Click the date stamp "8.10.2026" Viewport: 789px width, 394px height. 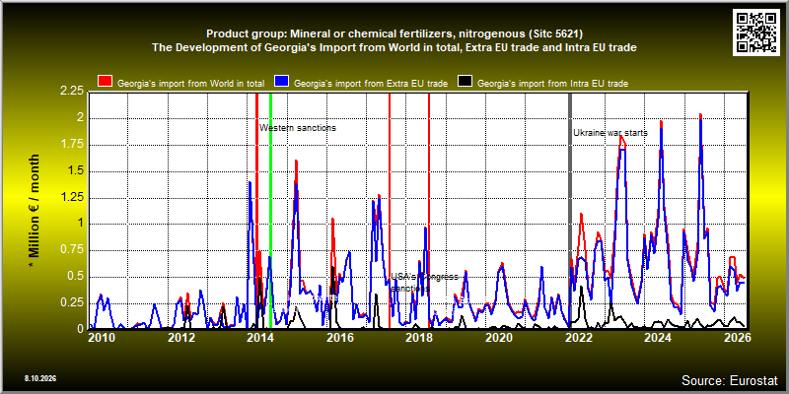[39, 378]
